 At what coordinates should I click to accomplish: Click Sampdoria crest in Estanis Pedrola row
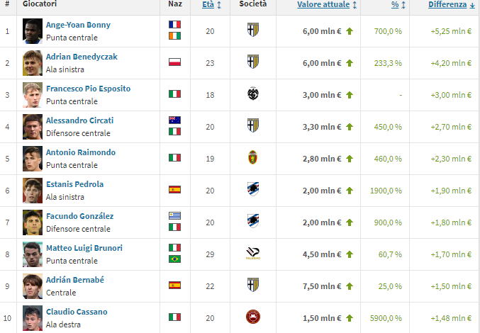pyautogui.click(x=253, y=189)
